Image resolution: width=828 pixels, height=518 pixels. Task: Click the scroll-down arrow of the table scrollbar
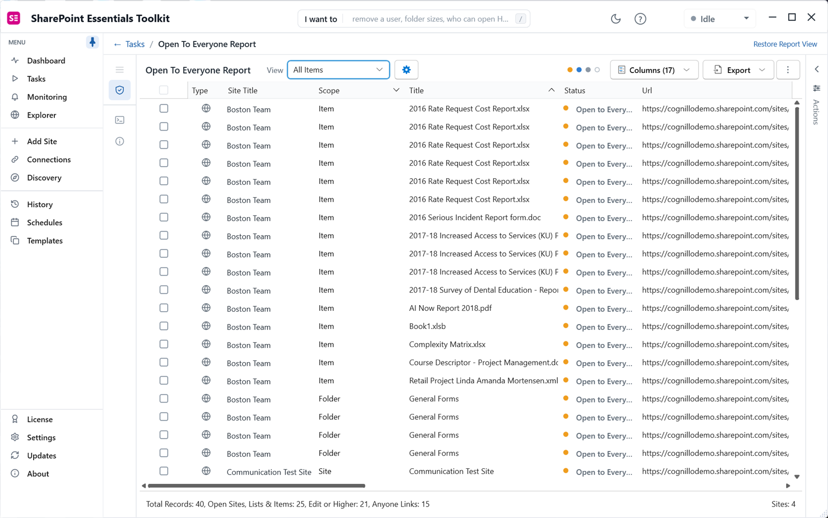tap(797, 477)
